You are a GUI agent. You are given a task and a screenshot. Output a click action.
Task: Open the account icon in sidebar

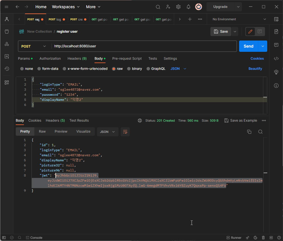coord(7,19)
